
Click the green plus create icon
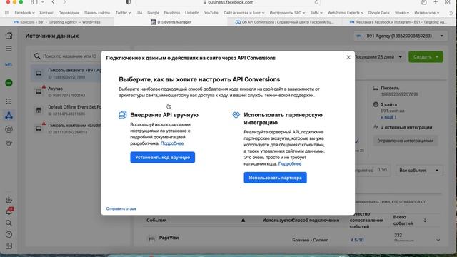(9, 83)
